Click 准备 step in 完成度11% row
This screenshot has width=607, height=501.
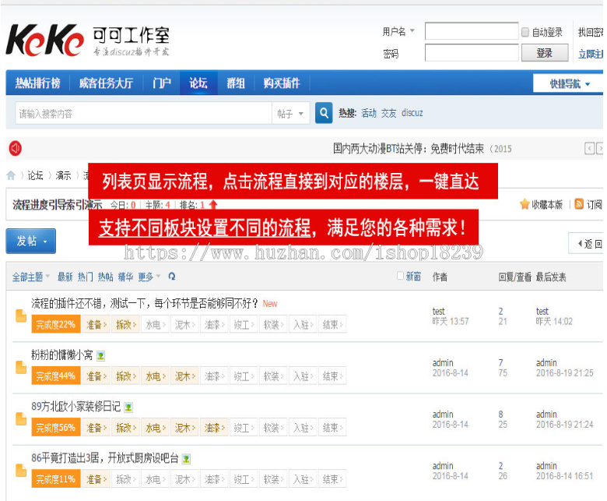coord(96,479)
